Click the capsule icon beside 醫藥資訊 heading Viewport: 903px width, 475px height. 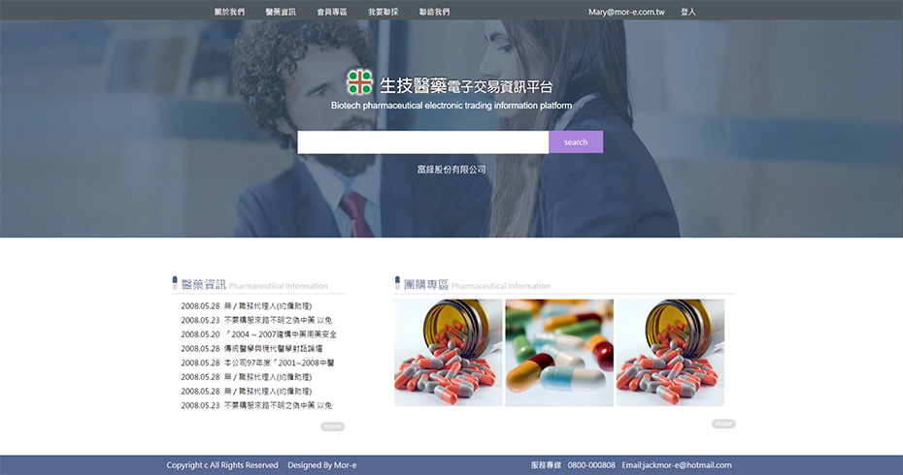point(175,282)
